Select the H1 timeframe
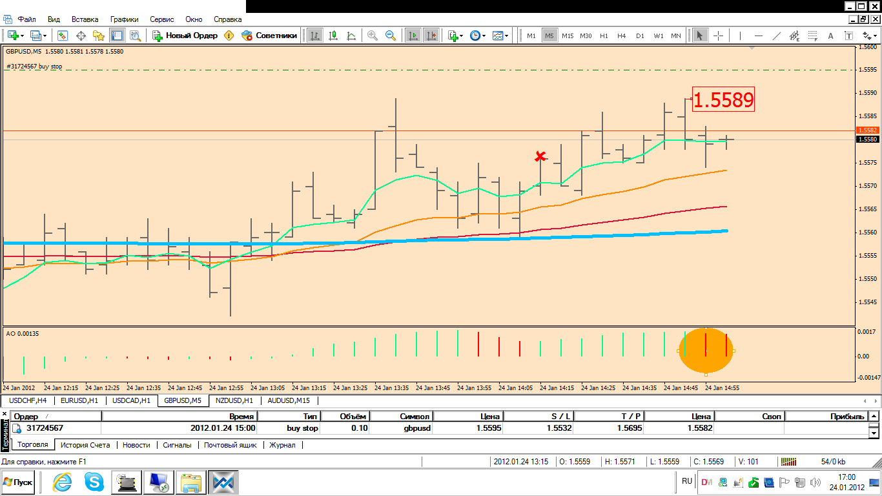Viewport: 882px width, 496px height. 604,36
